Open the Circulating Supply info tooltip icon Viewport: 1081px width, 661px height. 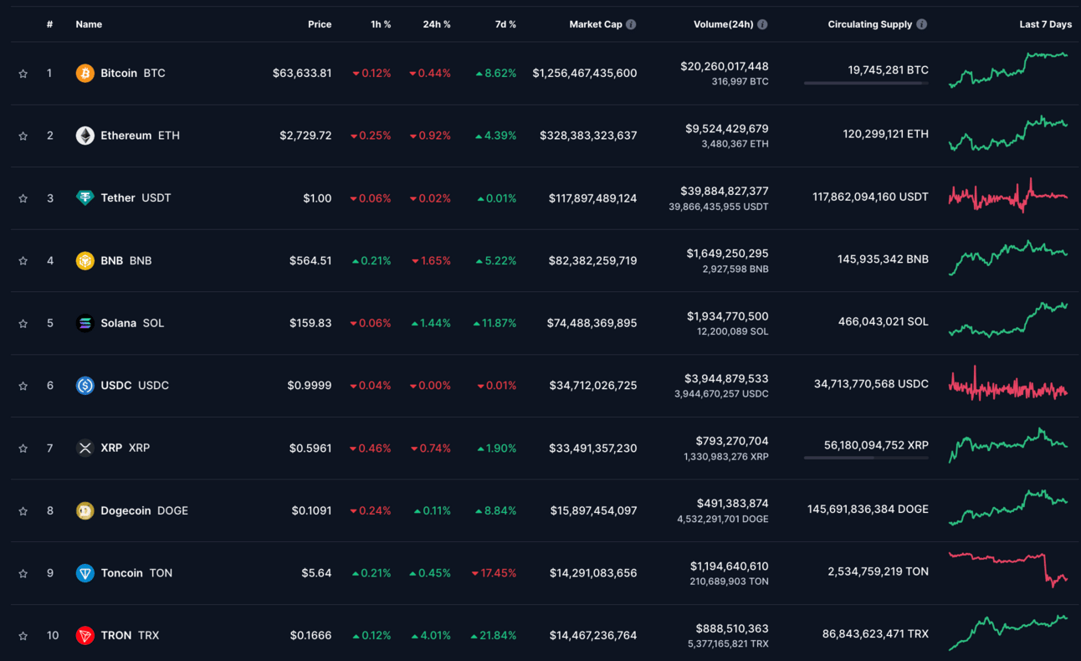[922, 24]
